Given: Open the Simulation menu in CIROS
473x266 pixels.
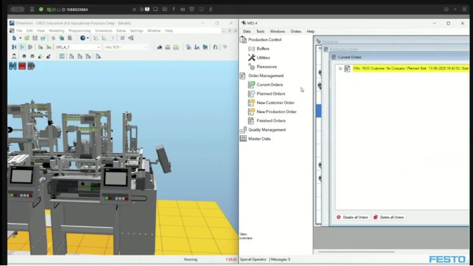Looking at the screenshot, I should [103, 30].
